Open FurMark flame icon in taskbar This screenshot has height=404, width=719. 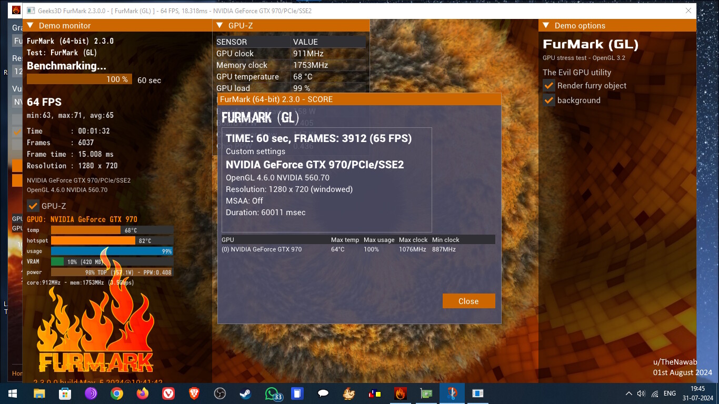click(401, 393)
